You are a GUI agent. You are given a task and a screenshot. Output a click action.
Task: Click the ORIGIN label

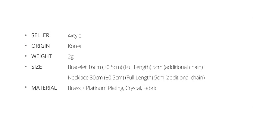coord(41,46)
